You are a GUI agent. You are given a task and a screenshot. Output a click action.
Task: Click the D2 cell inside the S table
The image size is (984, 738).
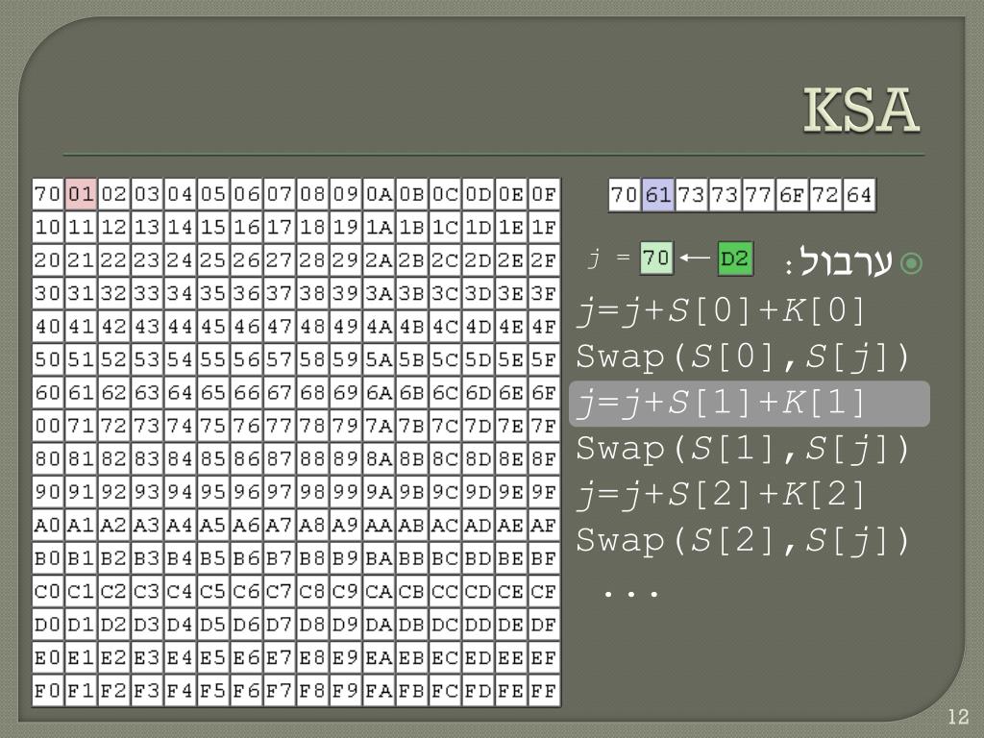pyautogui.click(x=114, y=625)
